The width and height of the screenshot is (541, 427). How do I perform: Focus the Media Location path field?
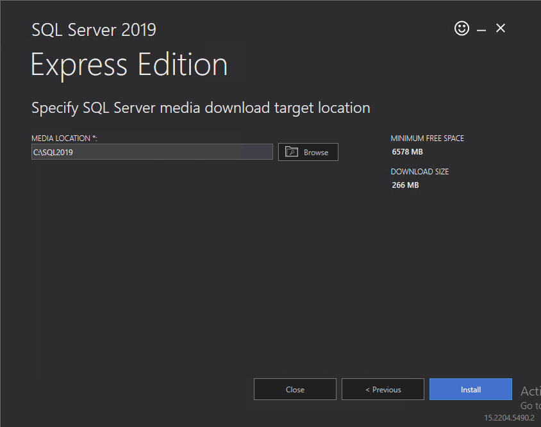pos(152,152)
